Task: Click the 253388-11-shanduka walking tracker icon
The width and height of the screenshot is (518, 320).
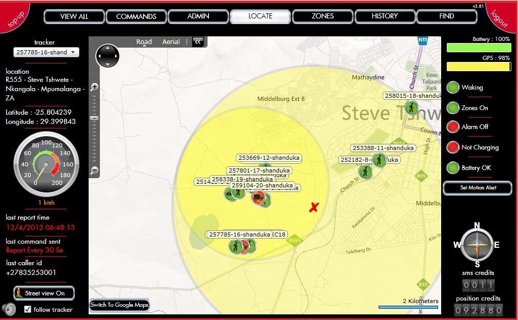Action: (379, 160)
